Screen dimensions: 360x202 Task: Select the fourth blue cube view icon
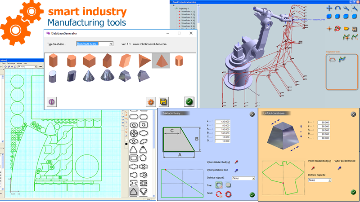coord(354,17)
